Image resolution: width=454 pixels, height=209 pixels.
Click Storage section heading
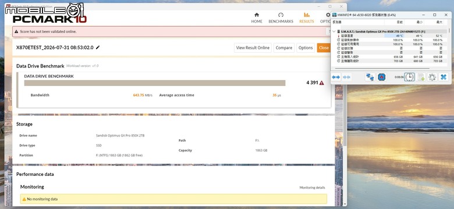pos(24,124)
